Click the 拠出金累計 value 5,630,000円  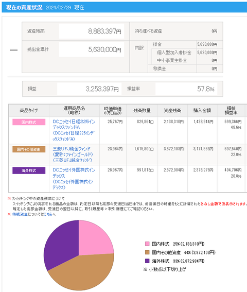[x=104, y=49]
